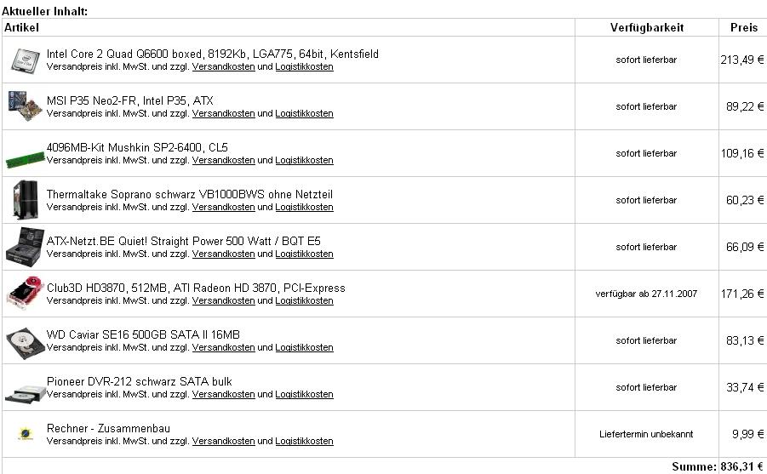Open Versandkosten link under Club3D HD3870
The image size is (767, 474).
224,301
